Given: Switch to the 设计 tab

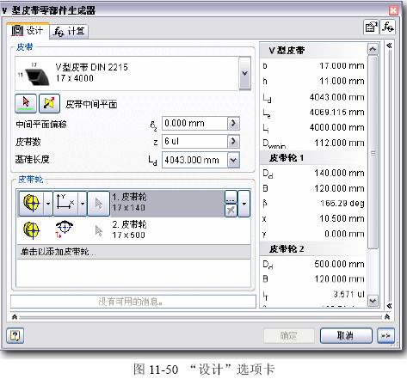Looking at the screenshot, I should pyautogui.click(x=28, y=30).
